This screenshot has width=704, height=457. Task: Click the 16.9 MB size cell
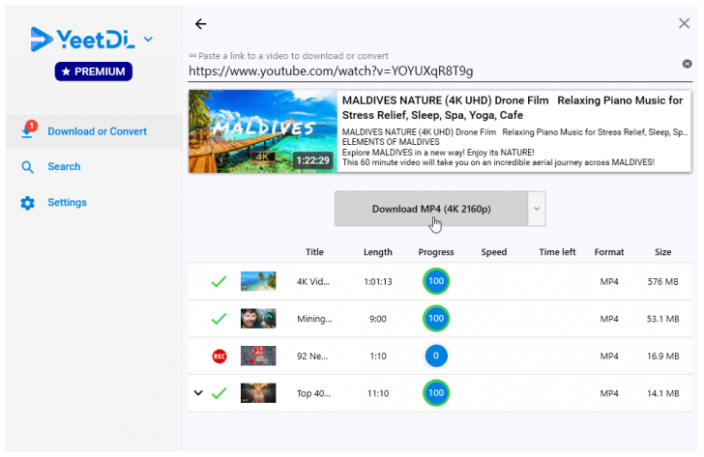click(662, 357)
